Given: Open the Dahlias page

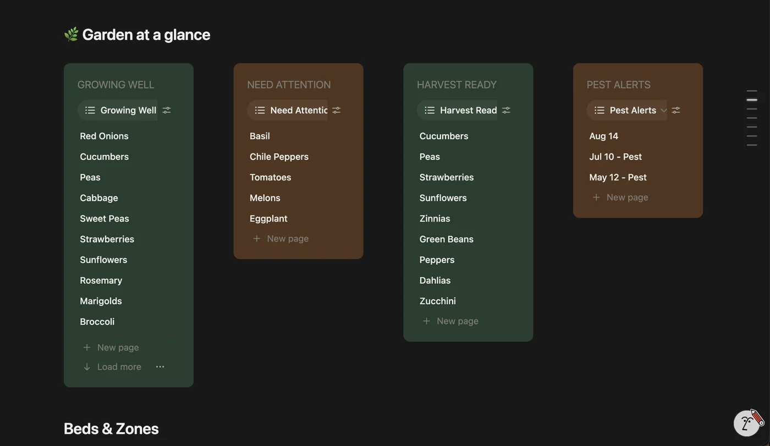Looking at the screenshot, I should click(x=435, y=280).
